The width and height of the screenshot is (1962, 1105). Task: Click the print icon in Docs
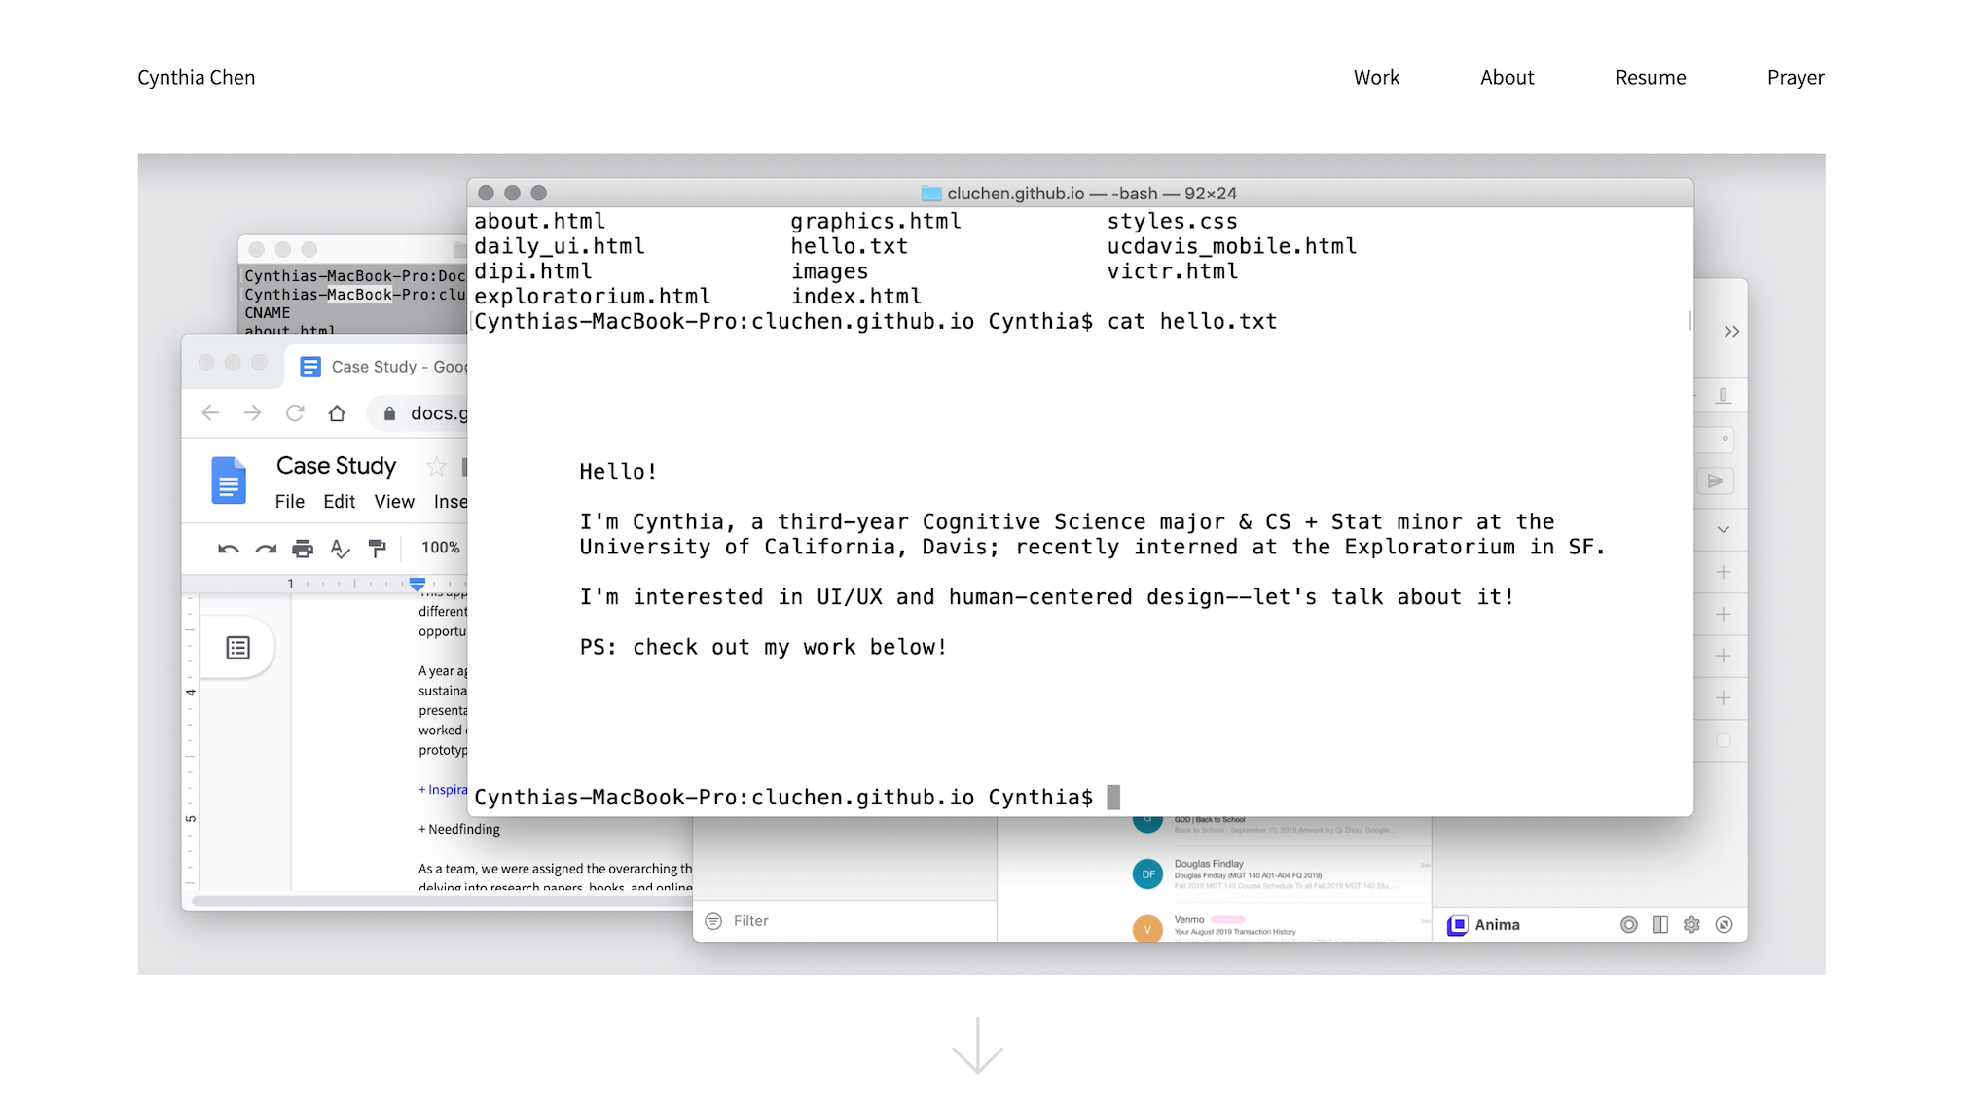point(303,549)
